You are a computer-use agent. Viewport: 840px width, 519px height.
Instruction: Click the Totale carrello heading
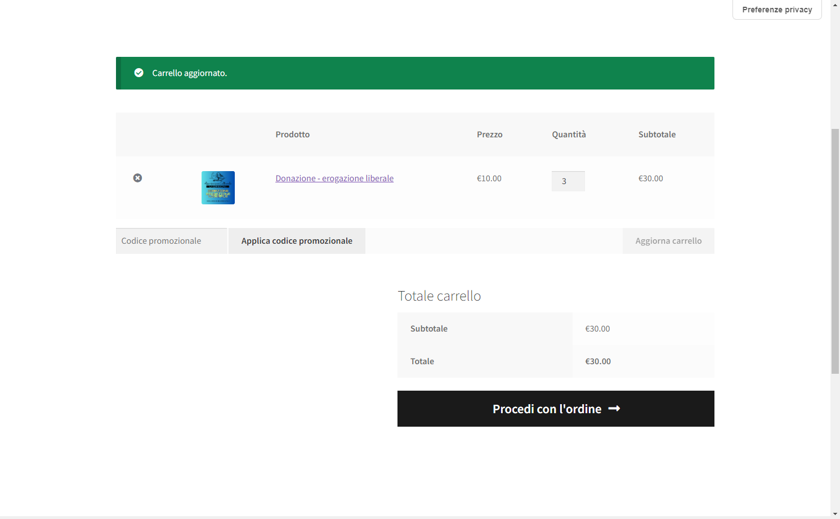(x=439, y=296)
